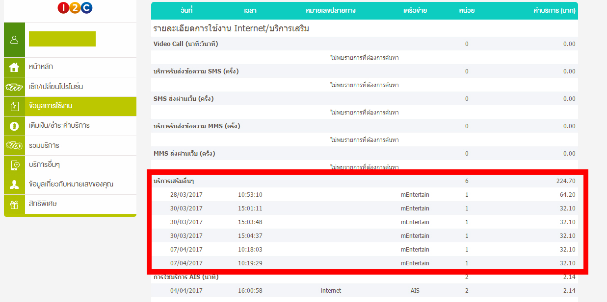
Task: Click mEntertain in the 10:53:10 row
Action: pyautogui.click(x=415, y=195)
